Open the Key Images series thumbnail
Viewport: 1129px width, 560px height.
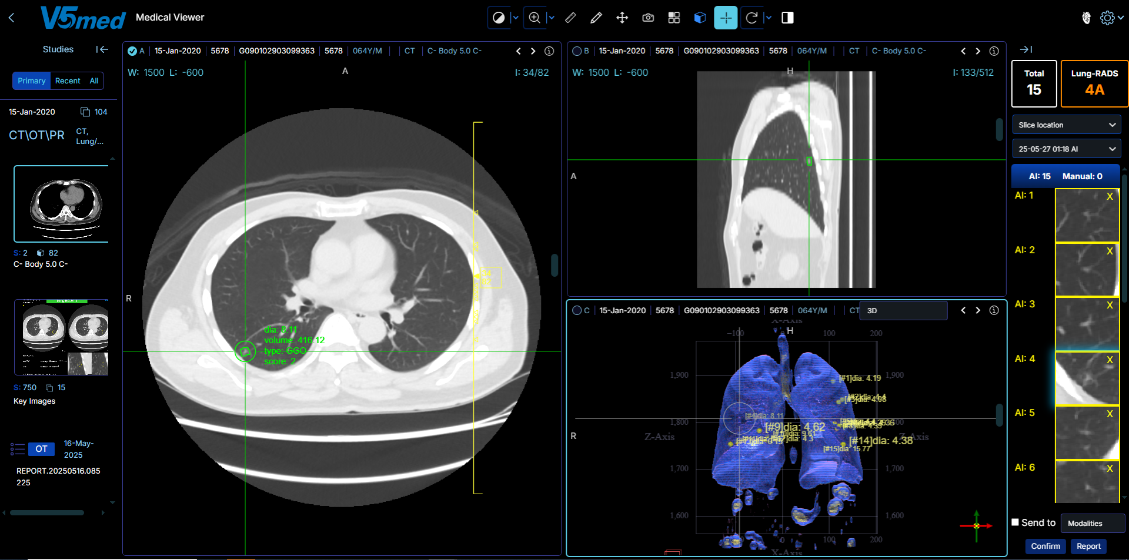tap(61, 337)
